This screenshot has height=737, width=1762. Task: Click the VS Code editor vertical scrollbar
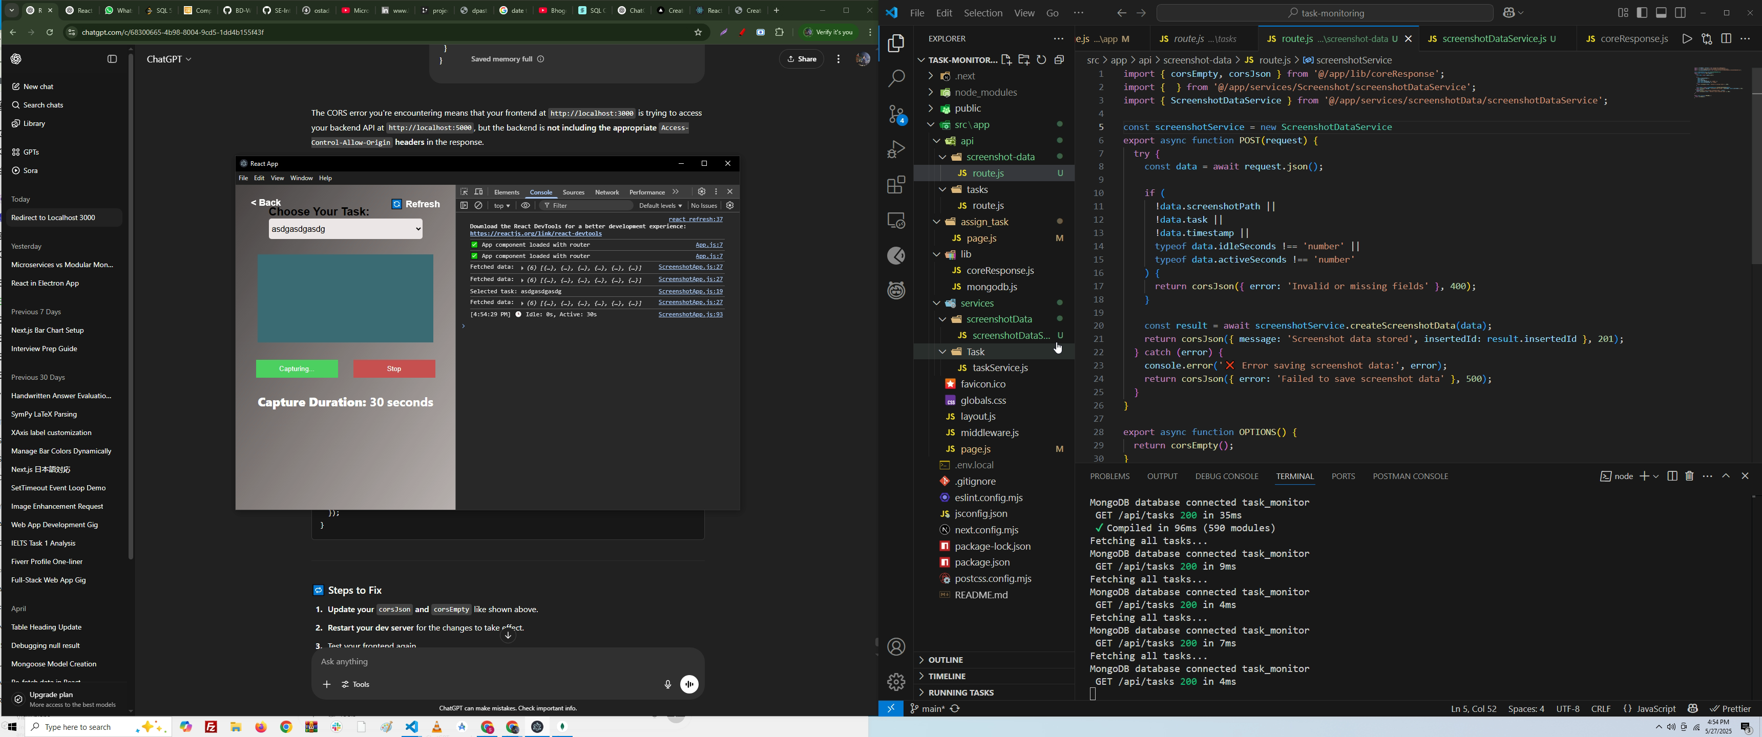point(1756,167)
